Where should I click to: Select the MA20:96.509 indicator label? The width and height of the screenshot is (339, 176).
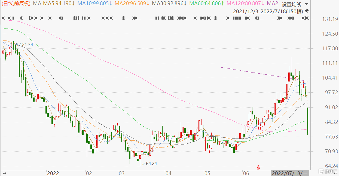[x=132, y=4]
